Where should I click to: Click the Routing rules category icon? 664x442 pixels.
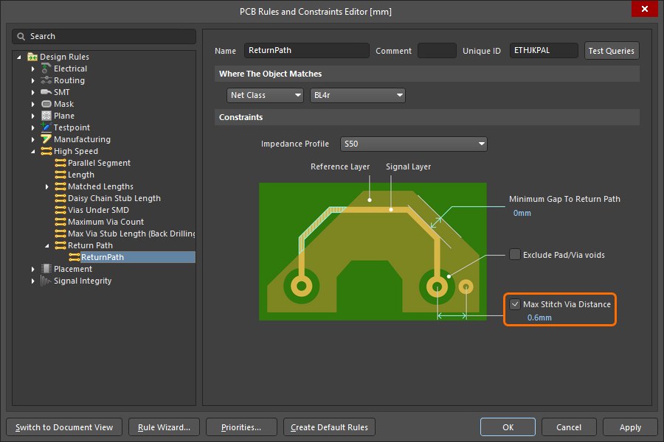[x=46, y=80]
